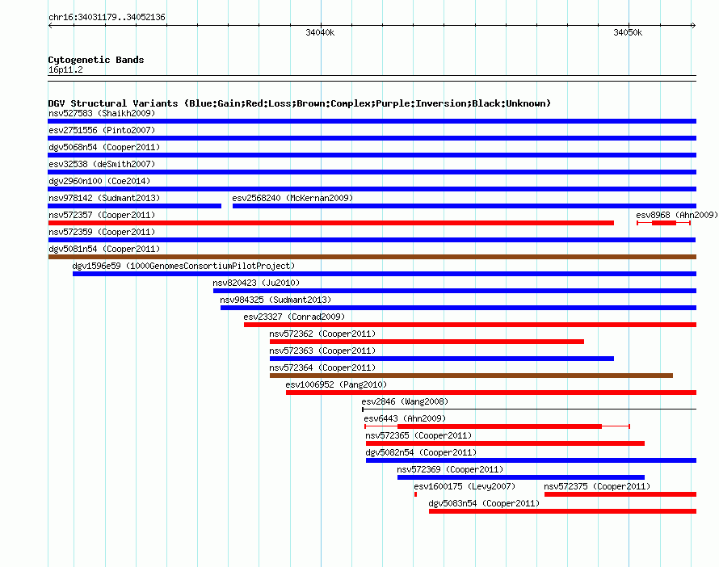The image size is (719, 567).
Task: Select the tiny red esv1600175 marker
Action: (x=415, y=494)
